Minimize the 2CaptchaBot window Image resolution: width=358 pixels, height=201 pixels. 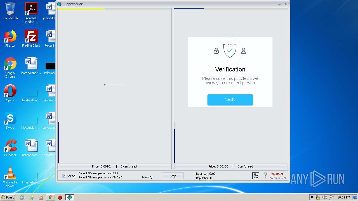tap(280, 4)
